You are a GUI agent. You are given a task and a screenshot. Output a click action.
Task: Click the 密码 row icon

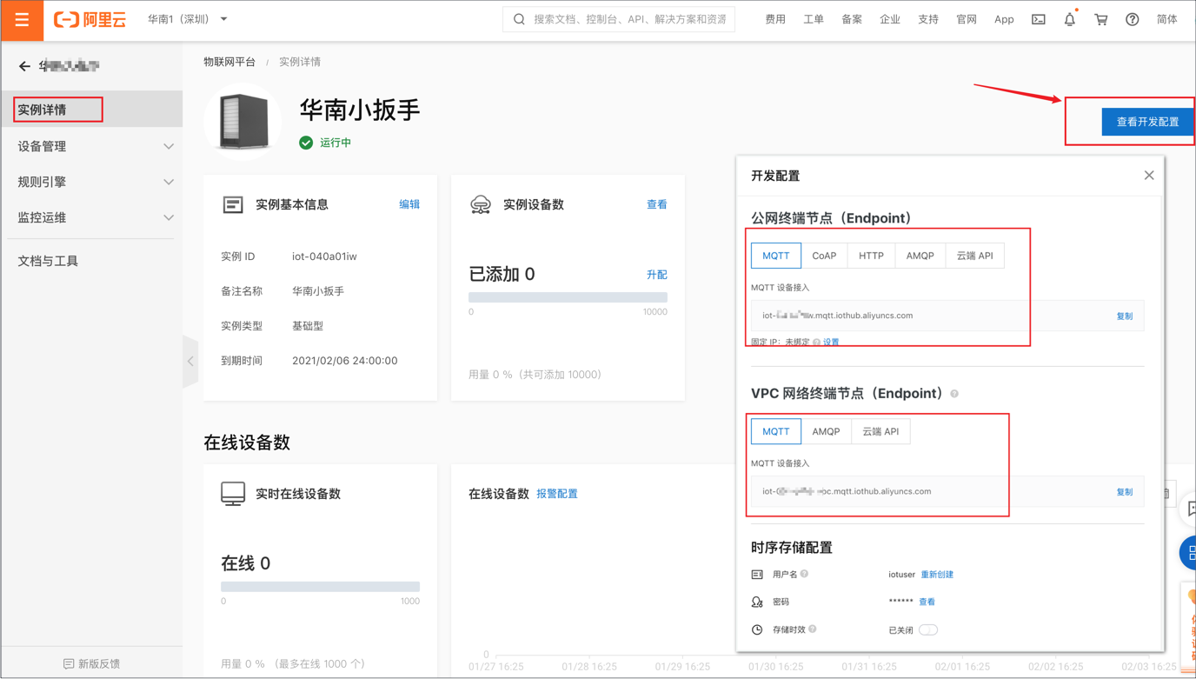(x=757, y=602)
